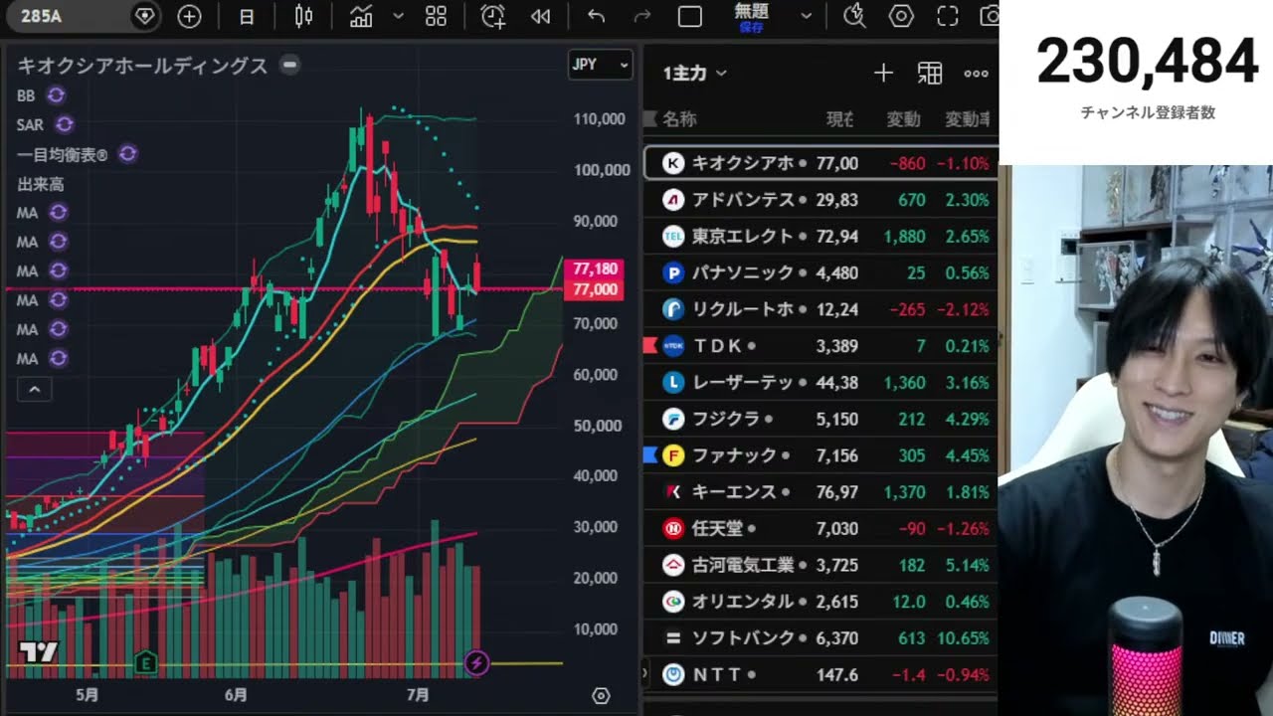Sort the watchlist by the 名称 column

[x=679, y=119]
